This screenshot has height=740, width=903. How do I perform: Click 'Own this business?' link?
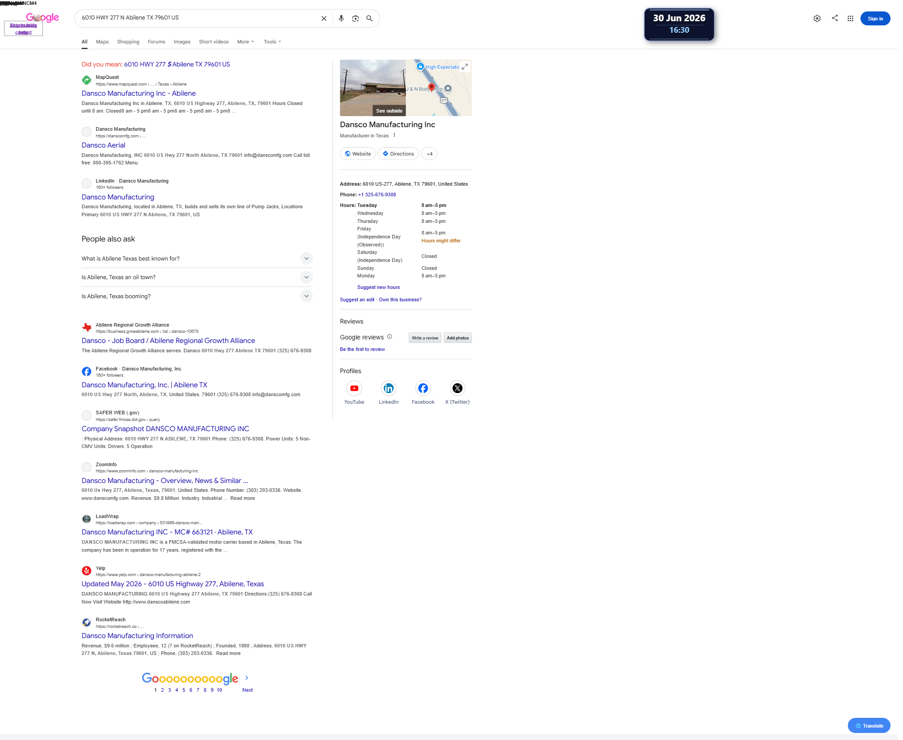pos(400,300)
